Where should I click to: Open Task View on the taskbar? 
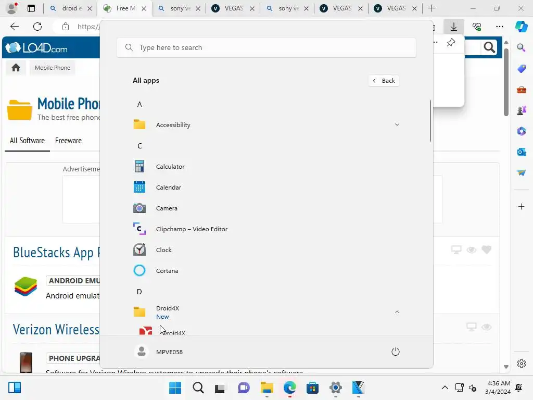(220, 387)
